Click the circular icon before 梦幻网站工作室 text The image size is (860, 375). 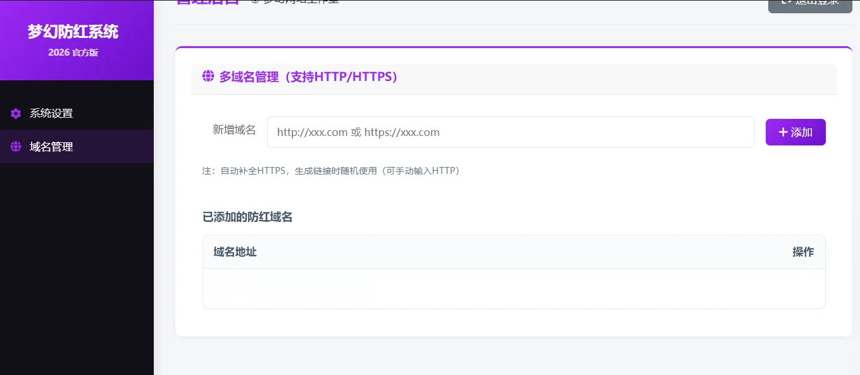pos(254,1)
